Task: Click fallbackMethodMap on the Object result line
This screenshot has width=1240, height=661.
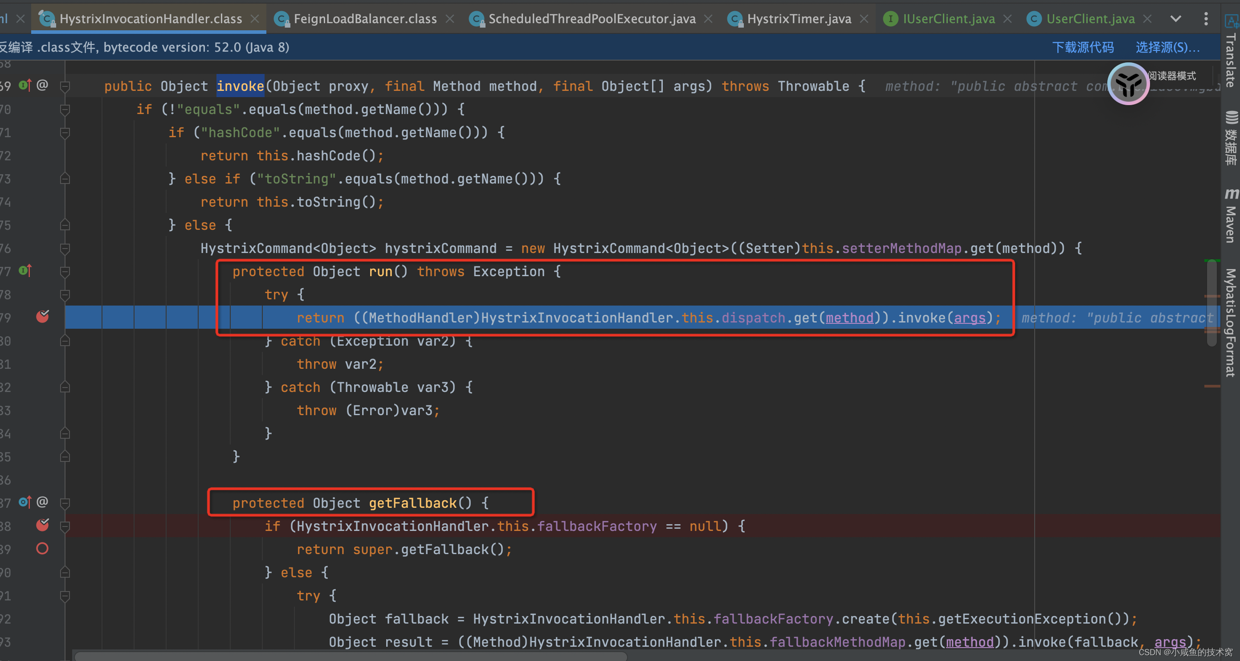Action: [837, 642]
